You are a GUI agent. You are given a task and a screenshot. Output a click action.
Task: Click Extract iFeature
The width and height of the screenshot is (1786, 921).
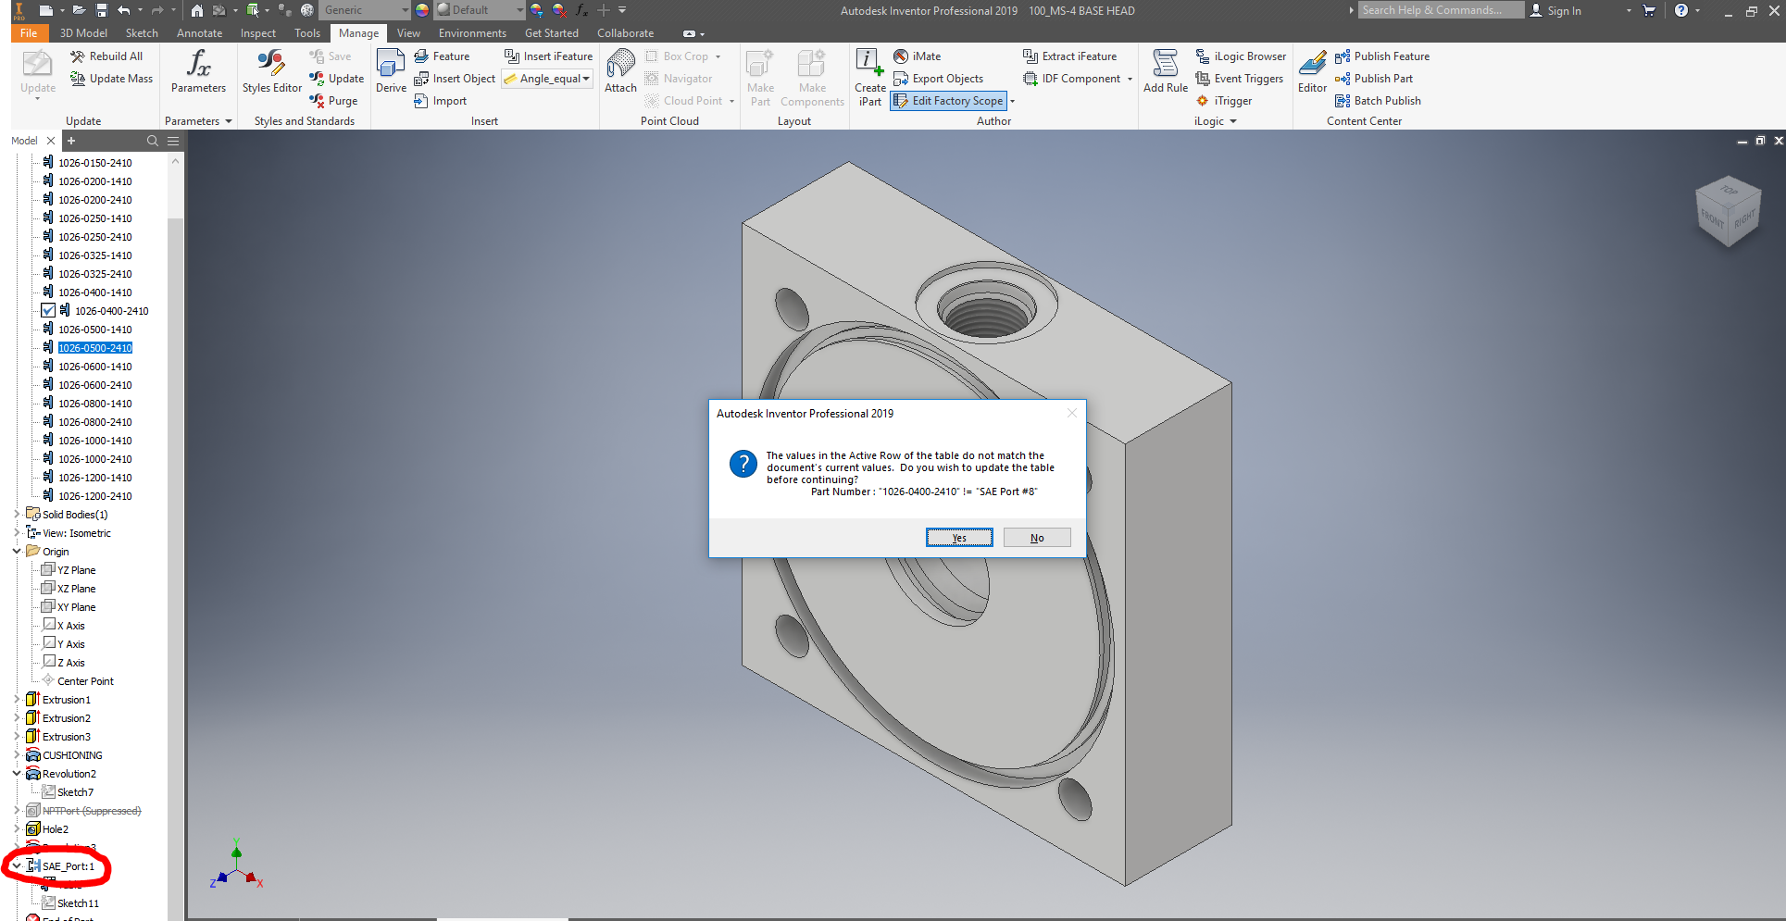tap(1069, 56)
